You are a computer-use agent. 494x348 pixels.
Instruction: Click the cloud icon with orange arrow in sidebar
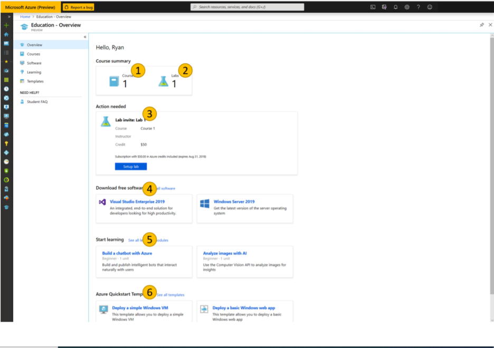coord(6,198)
